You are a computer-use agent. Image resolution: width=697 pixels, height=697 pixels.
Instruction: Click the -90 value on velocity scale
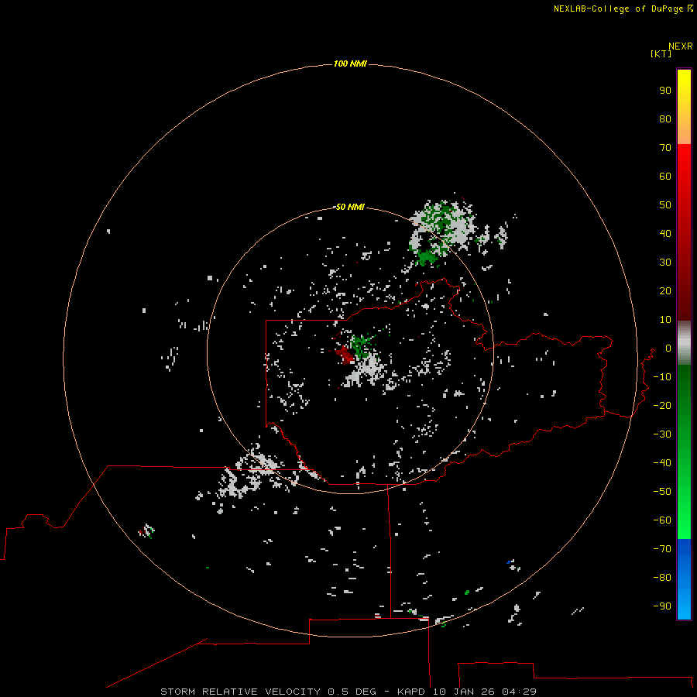(x=662, y=606)
